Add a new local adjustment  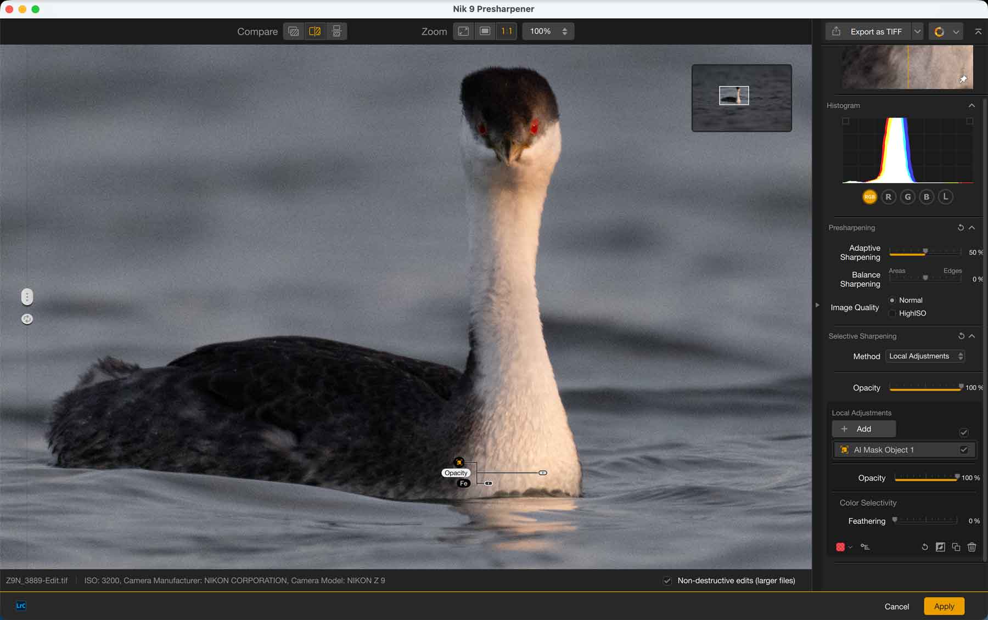click(x=863, y=429)
